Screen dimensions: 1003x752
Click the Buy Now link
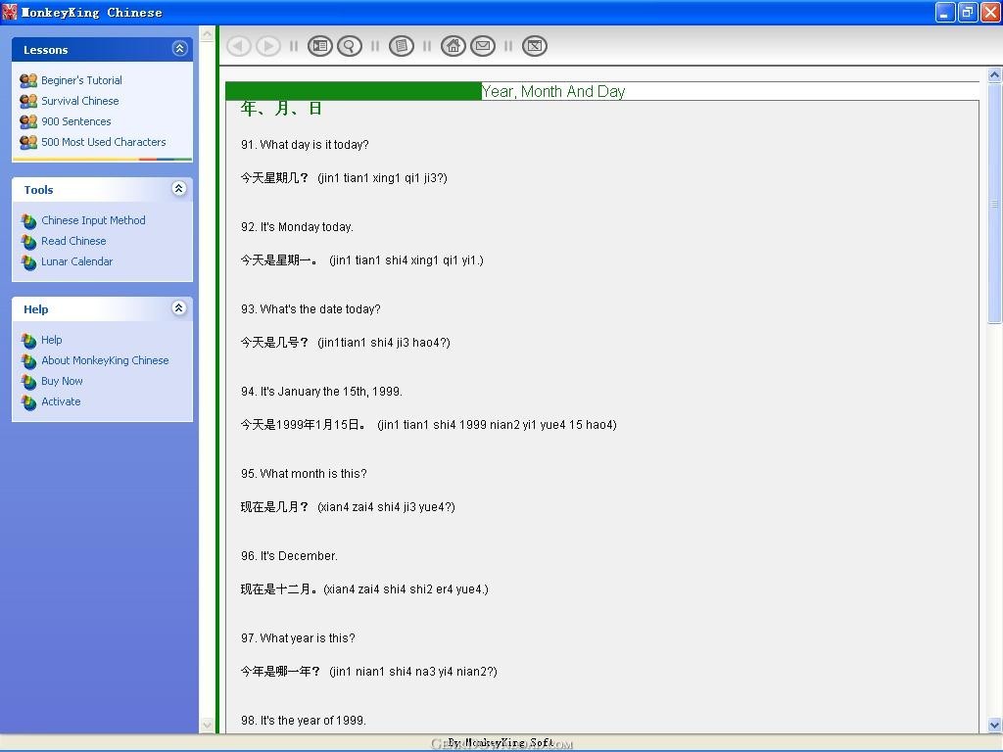coord(62,381)
